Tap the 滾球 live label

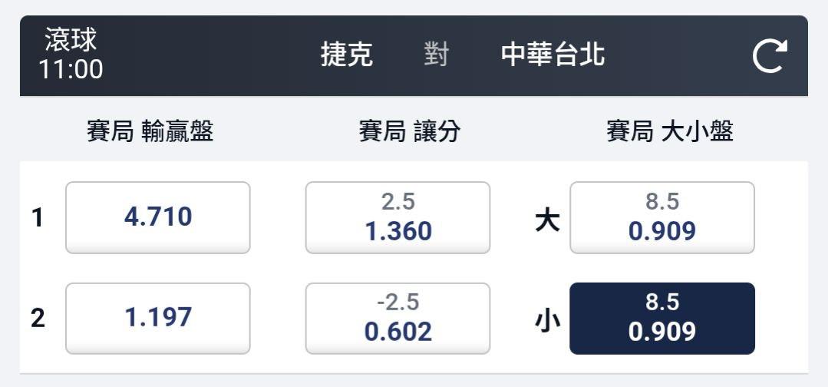(71, 40)
